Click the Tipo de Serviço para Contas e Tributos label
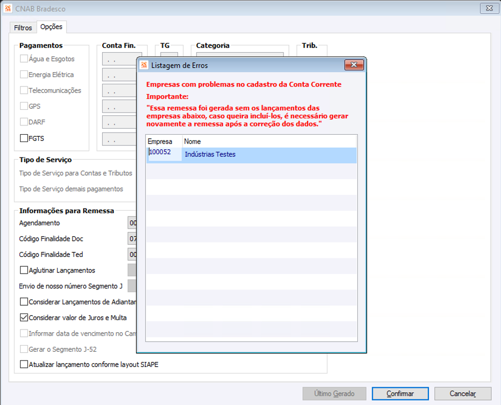Viewport: 501px width, 405px height. pos(75,173)
